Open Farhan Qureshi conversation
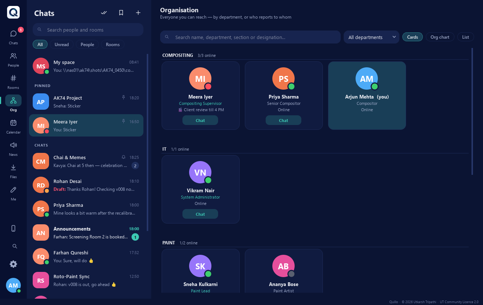This screenshot has width=483, height=305. 86,256
